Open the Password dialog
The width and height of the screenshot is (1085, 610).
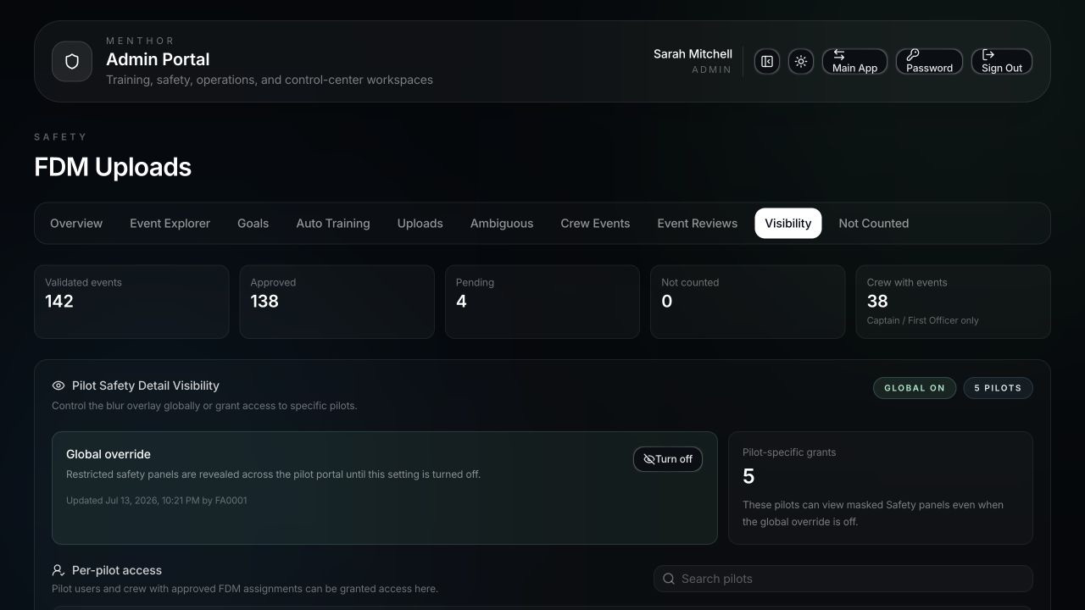pyautogui.click(x=929, y=62)
